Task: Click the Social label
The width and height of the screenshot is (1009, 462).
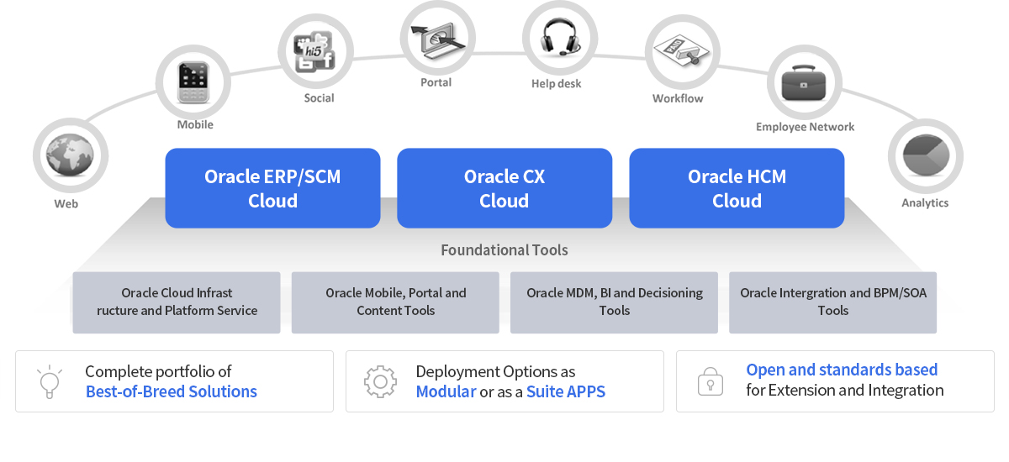Action: pos(319,98)
